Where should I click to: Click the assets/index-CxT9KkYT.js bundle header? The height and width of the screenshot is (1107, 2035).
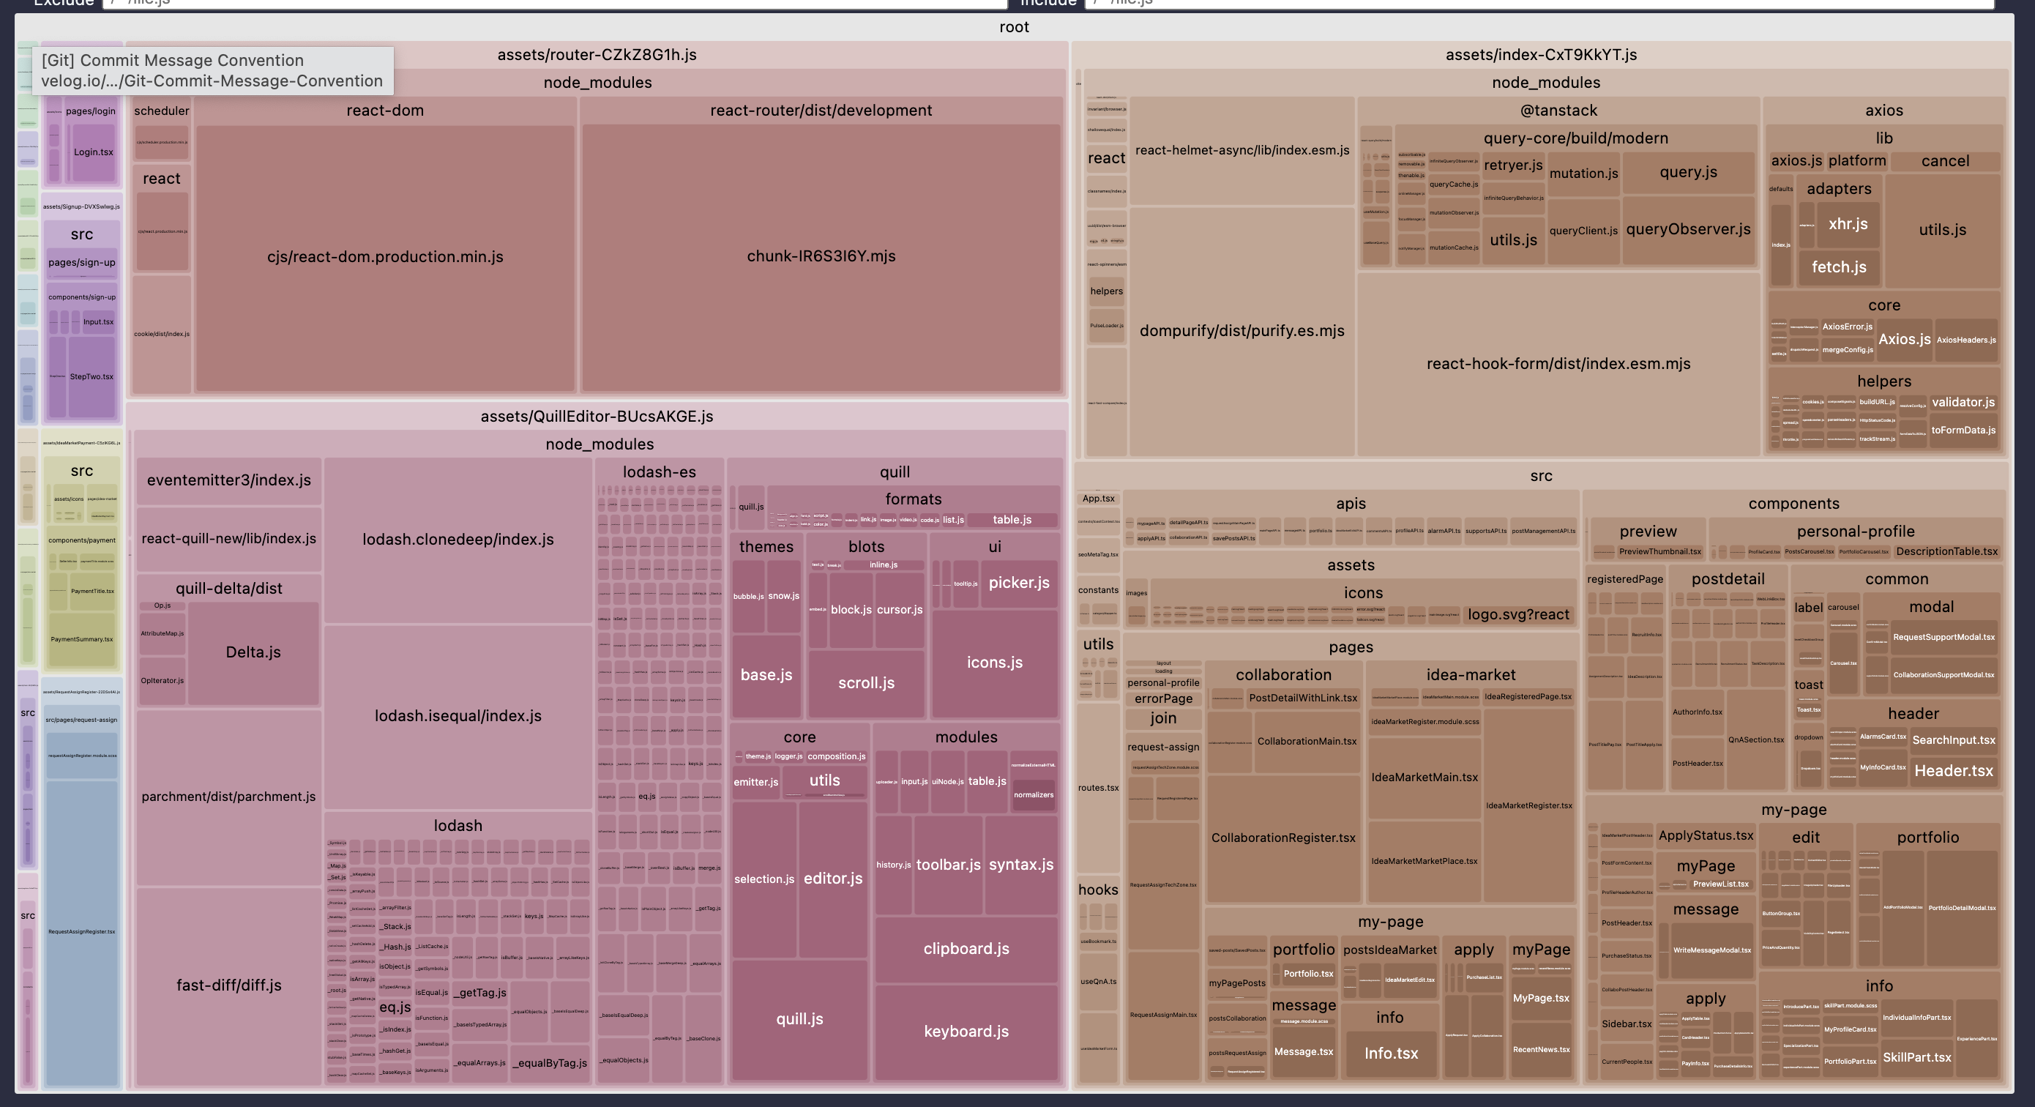tap(1540, 56)
